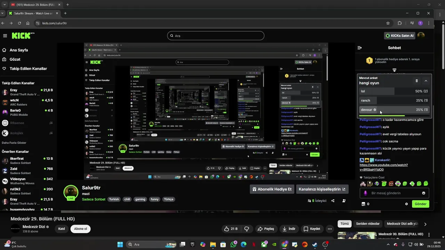
Task: Select the devour poll option
Action: click(394, 110)
